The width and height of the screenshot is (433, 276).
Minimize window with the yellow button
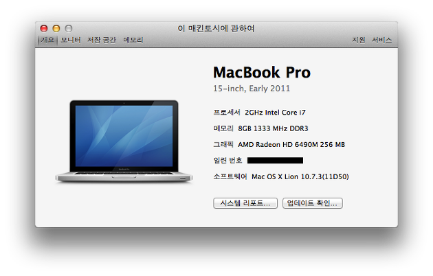(x=56, y=28)
